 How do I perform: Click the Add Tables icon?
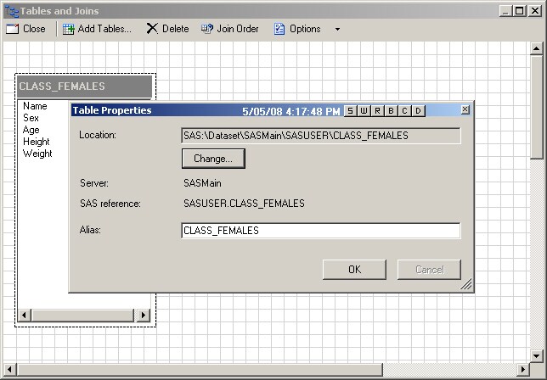(x=68, y=29)
